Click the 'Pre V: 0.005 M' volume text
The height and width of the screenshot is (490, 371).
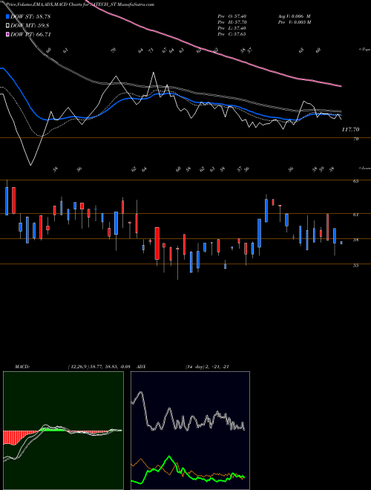[x=294, y=22]
